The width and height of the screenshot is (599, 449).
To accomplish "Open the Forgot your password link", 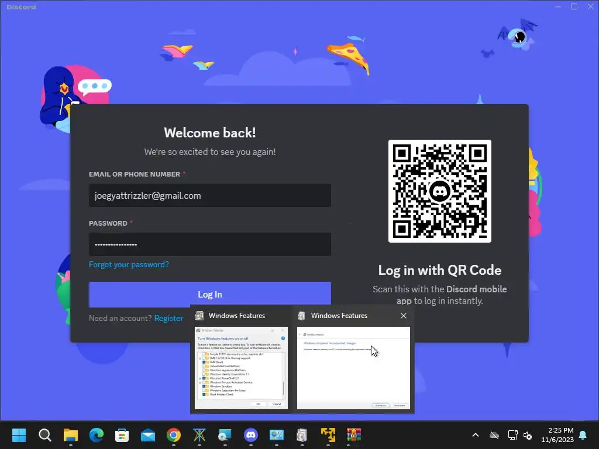I will [129, 264].
